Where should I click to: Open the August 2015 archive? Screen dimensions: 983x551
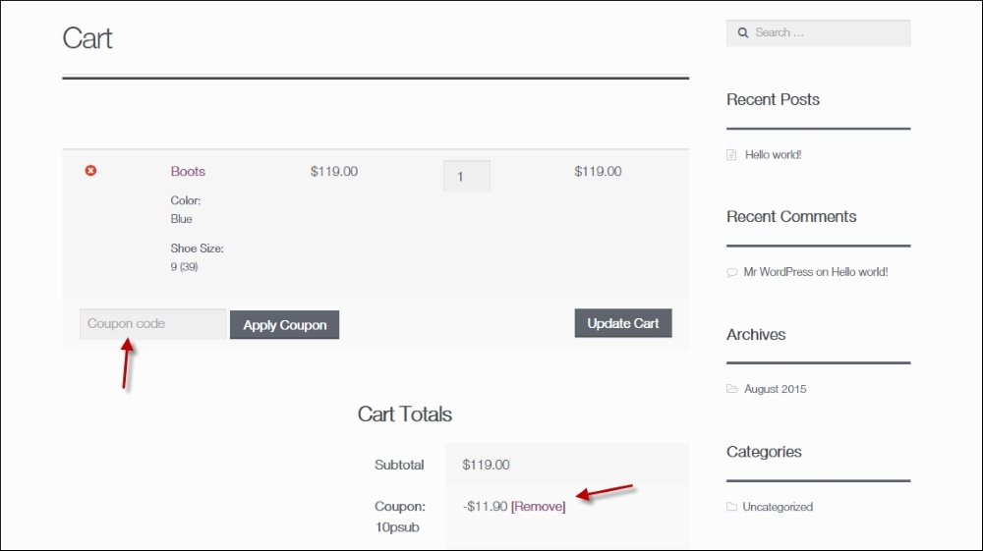[x=775, y=389]
